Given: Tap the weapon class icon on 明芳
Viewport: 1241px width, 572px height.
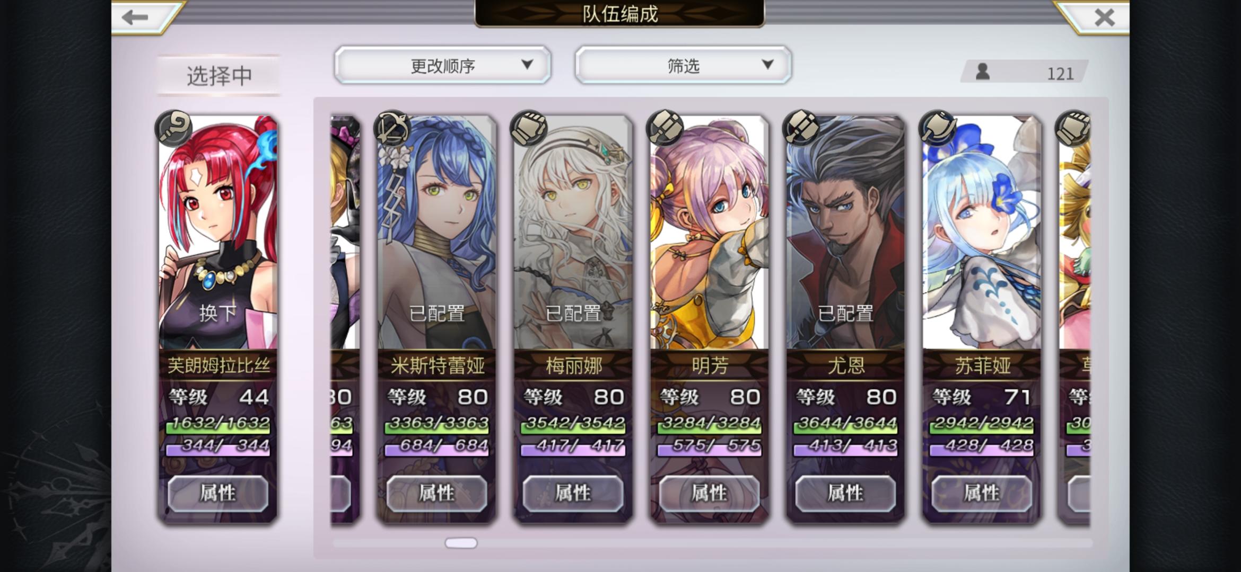Looking at the screenshot, I should pos(665,128).
